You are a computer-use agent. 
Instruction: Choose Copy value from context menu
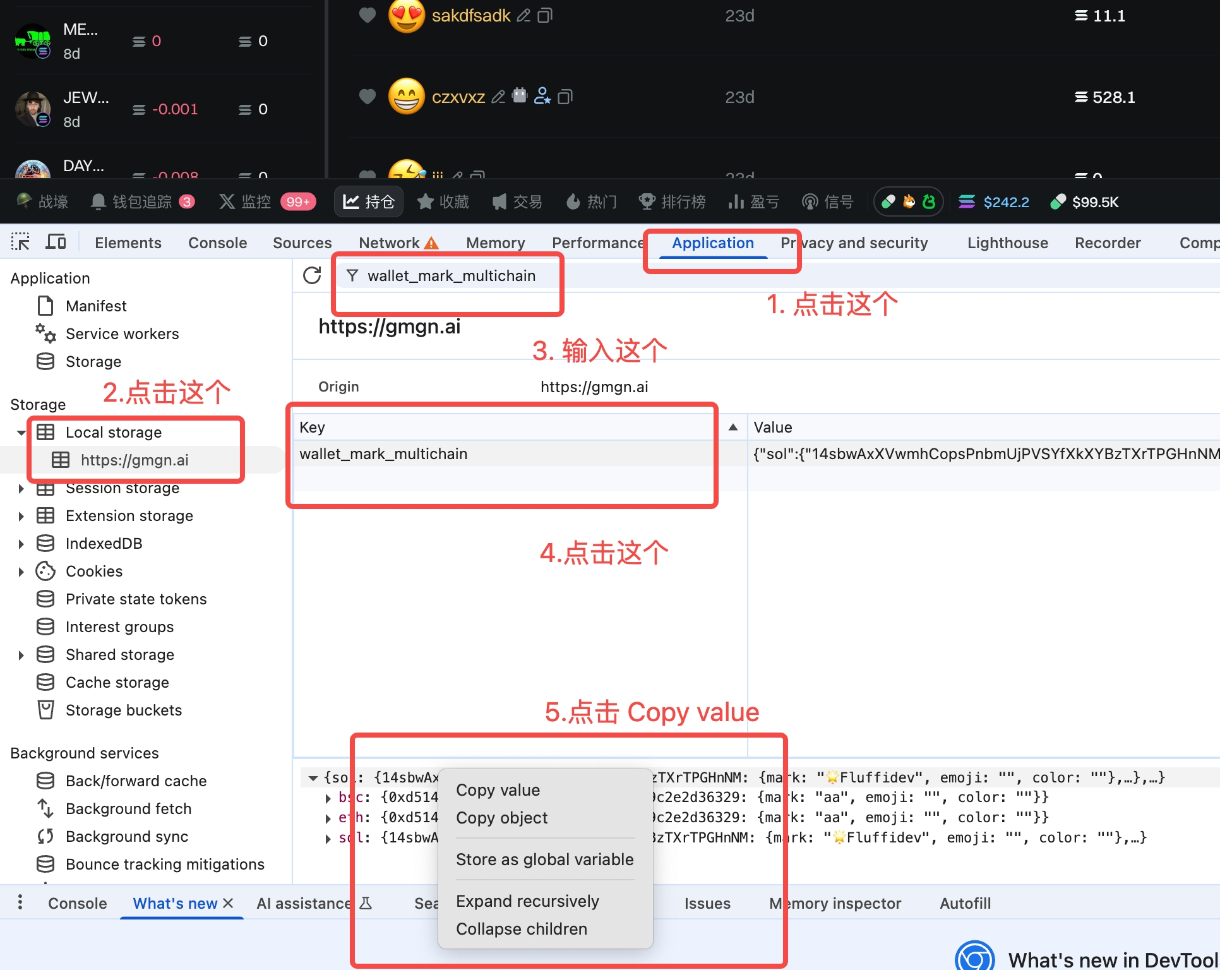click(498, 790)
